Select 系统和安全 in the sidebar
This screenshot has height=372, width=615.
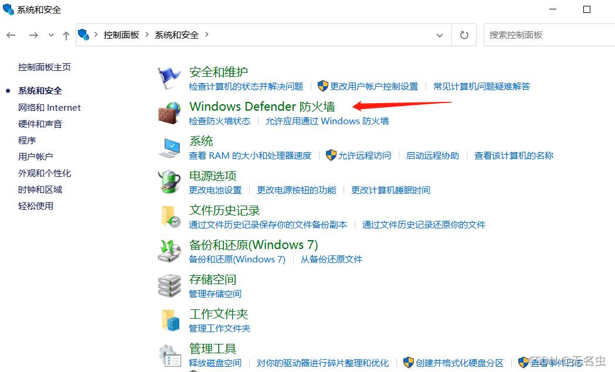[40, 91]
